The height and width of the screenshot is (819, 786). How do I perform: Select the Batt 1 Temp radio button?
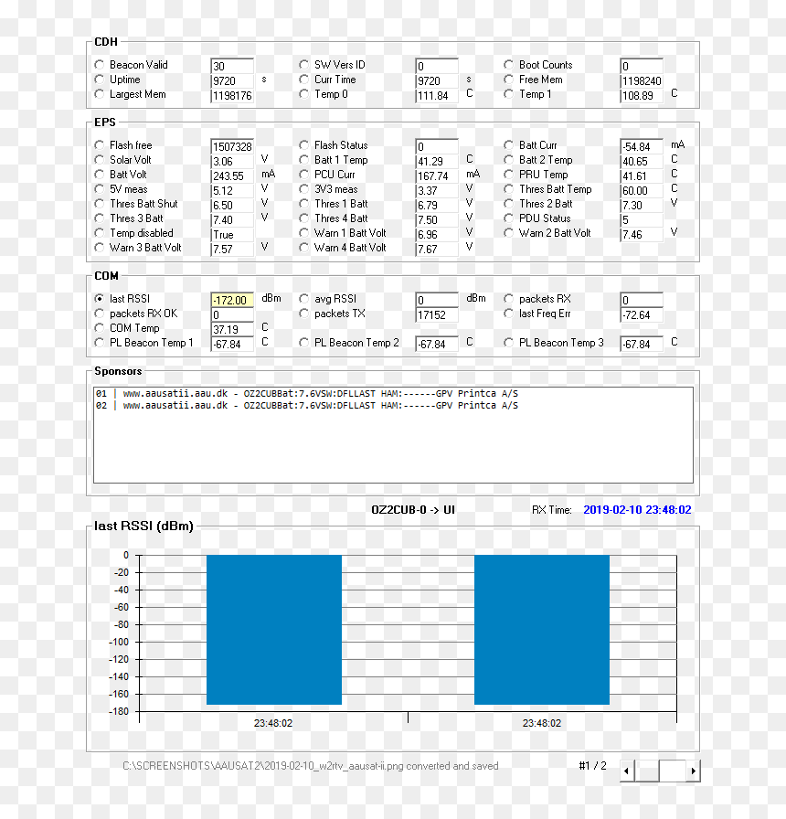(x=304, y=160)
